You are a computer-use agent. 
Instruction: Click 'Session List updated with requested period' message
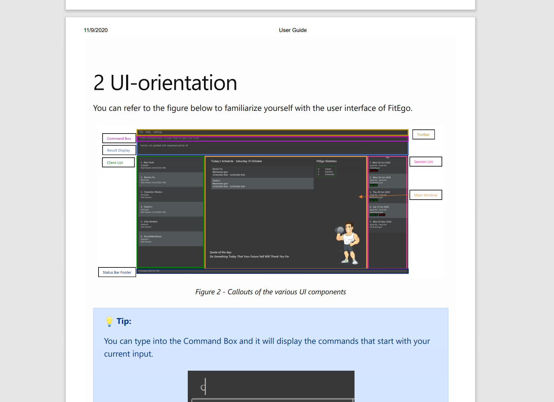coord(164,146)
